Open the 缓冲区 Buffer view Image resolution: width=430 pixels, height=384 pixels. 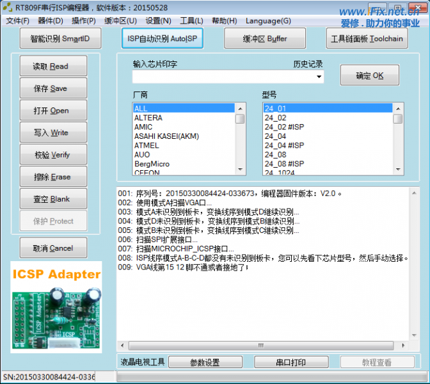click(264, 39)
